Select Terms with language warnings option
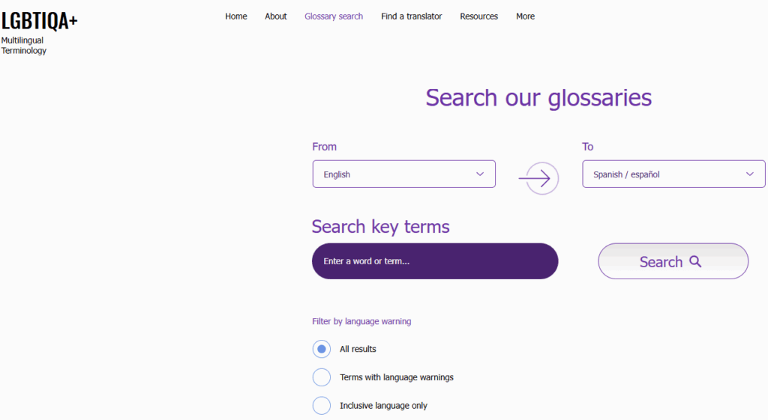768x420 pixels. click(x=322, y=377)
